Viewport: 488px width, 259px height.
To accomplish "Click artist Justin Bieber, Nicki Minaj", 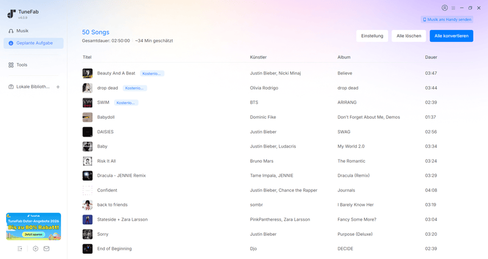I will pos(276,73).
